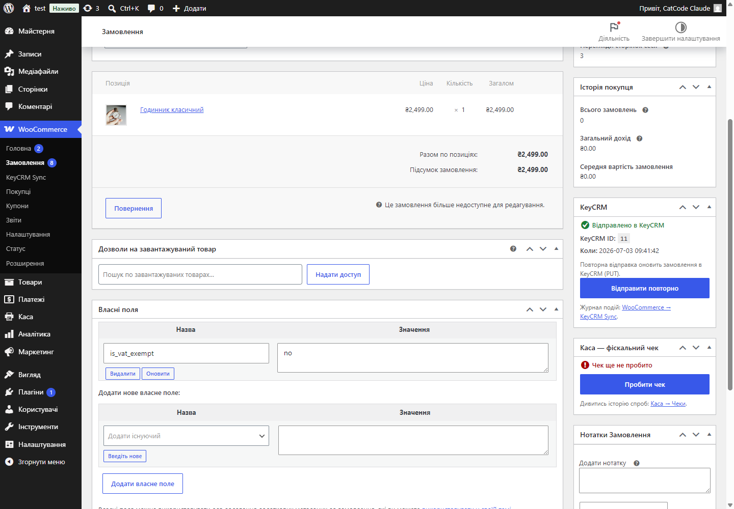The image size is (734, 509).
Task: Open KeyCRM Sync submenu item
Action: click(x=26, y=178)
